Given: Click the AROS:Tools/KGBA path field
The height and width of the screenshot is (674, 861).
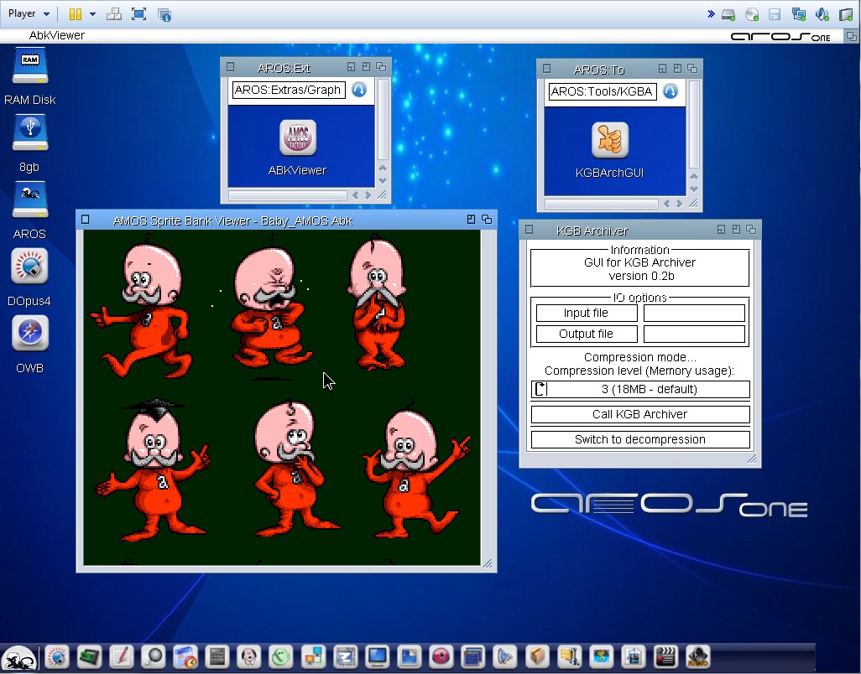Looking at the screenshot, I should [x=602, y=91].
